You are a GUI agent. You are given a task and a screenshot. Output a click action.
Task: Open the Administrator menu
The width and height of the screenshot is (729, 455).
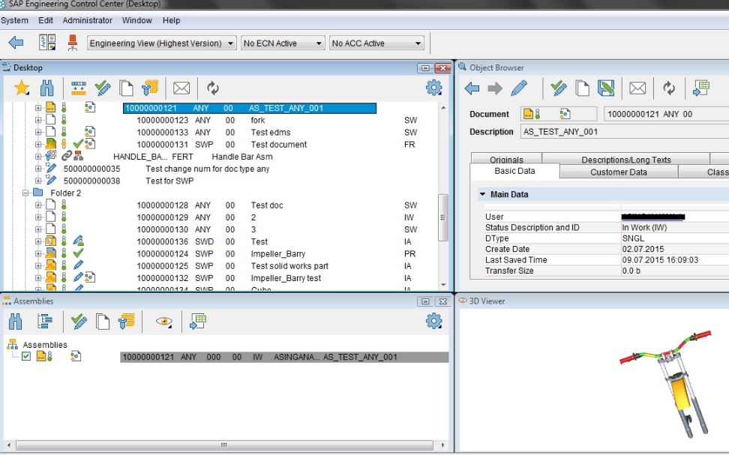click(88, 20)
